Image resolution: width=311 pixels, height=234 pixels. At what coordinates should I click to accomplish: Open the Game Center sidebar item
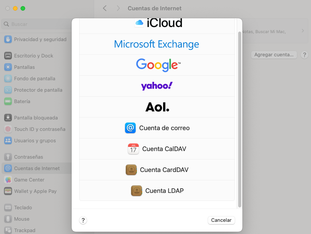coord(29,180)
